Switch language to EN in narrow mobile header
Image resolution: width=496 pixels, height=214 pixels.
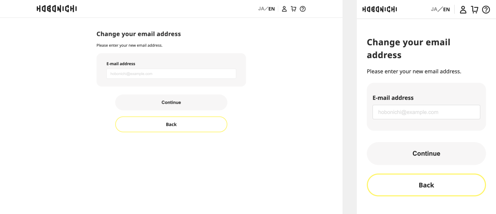446,9
